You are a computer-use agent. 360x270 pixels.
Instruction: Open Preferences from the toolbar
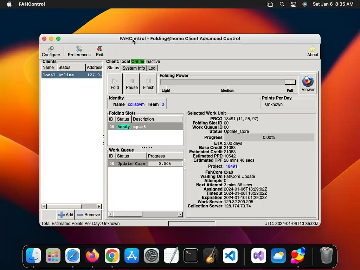[79, 51]
